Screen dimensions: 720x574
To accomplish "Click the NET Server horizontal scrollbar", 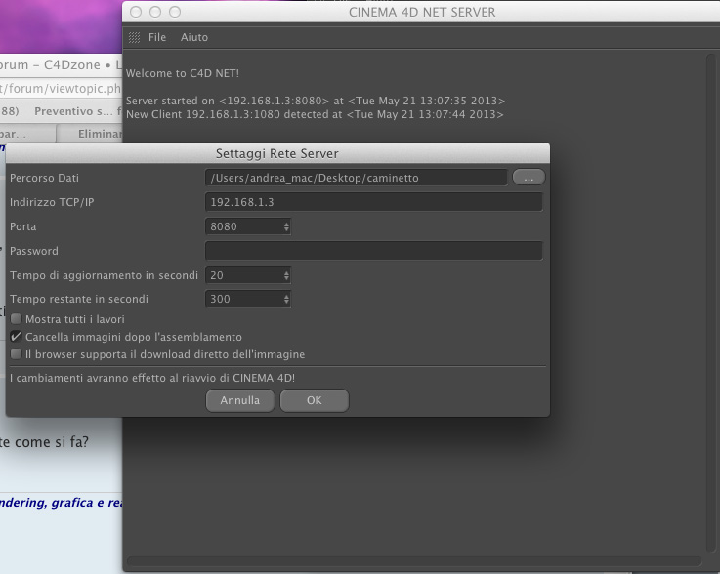I will coord(414,561).
